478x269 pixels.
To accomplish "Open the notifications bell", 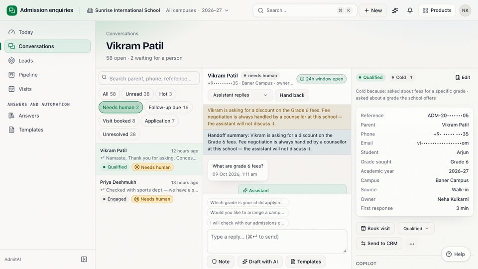I will 410,10.
